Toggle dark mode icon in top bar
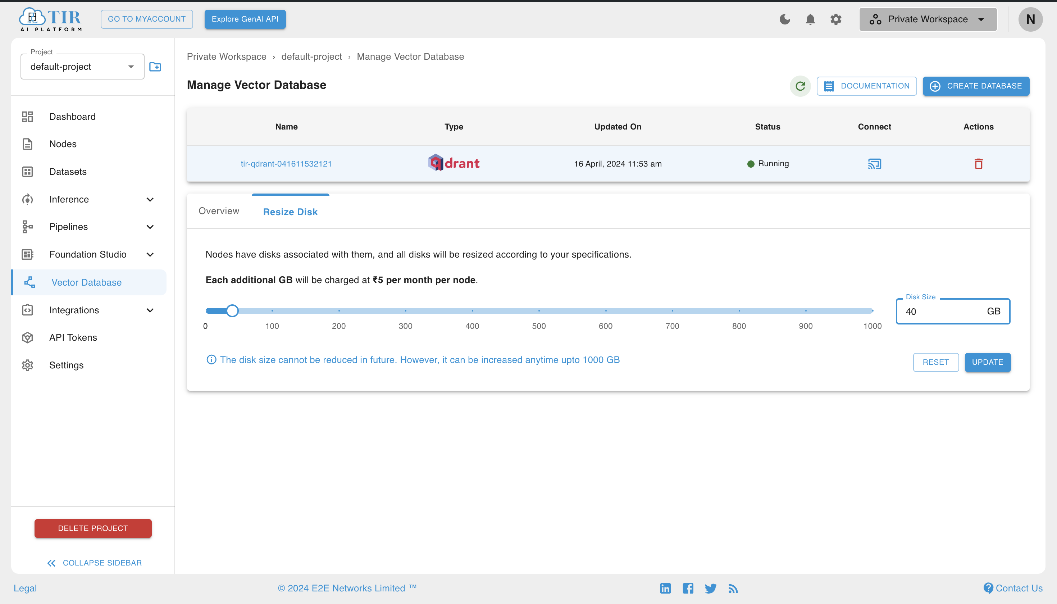 click(785, 19)
